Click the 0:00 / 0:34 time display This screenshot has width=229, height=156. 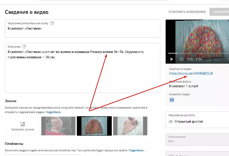194,59
